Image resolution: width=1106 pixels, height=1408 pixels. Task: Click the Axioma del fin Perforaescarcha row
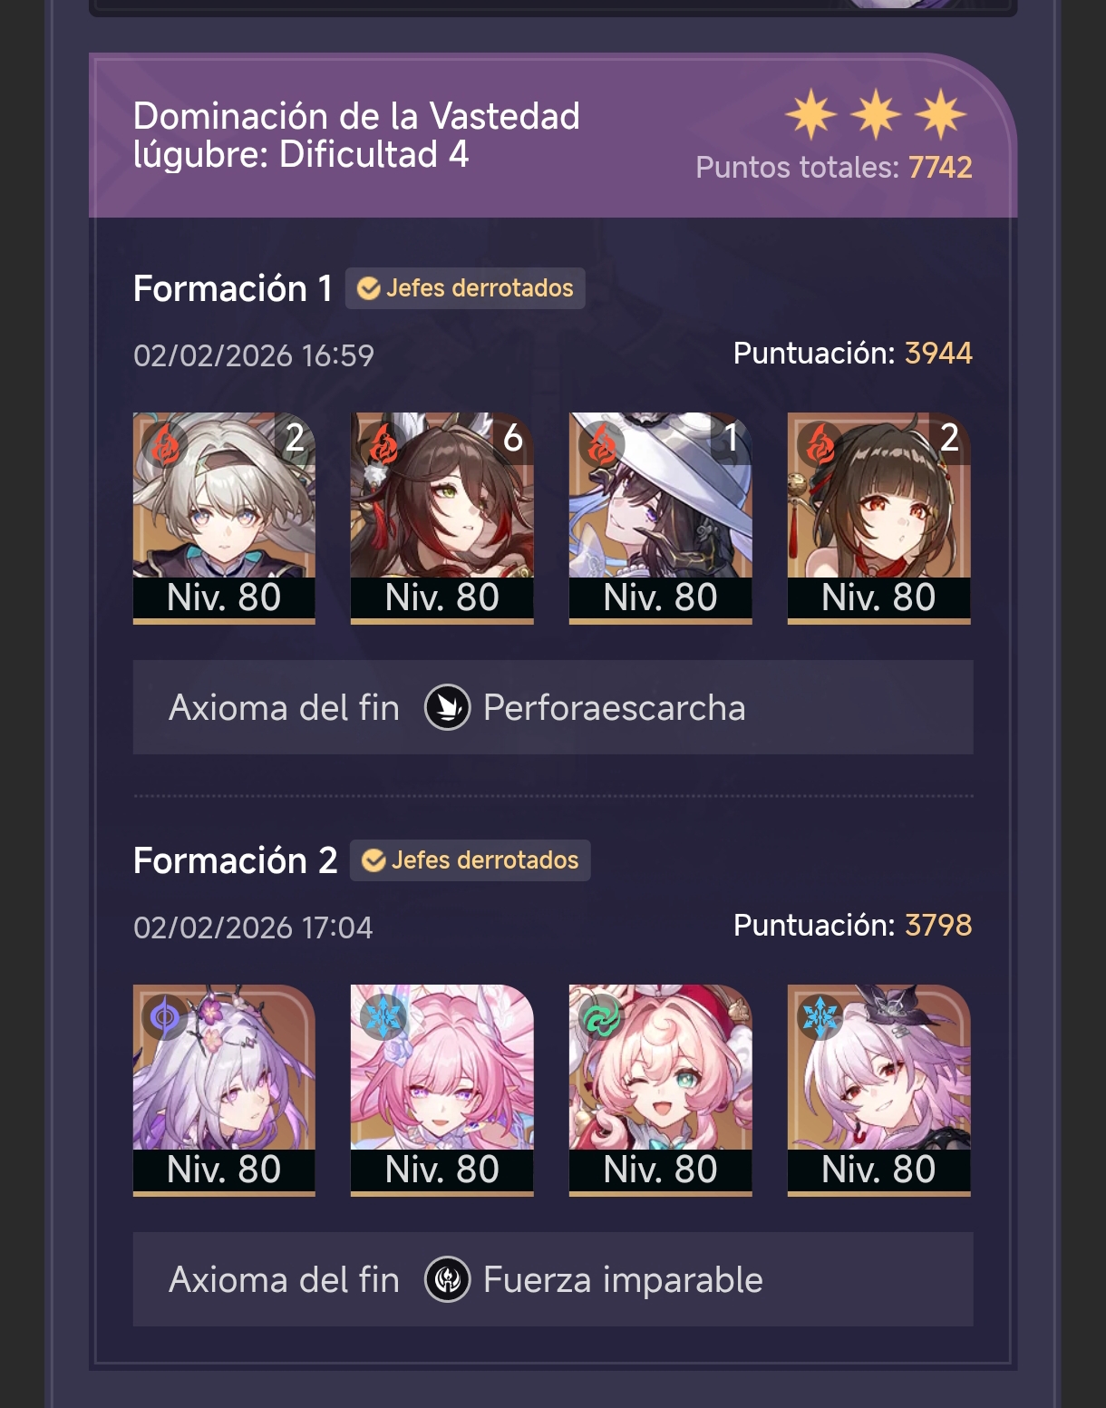click(553, 707)
